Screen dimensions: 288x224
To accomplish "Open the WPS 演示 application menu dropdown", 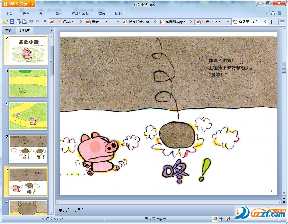I will pos(33,4).
